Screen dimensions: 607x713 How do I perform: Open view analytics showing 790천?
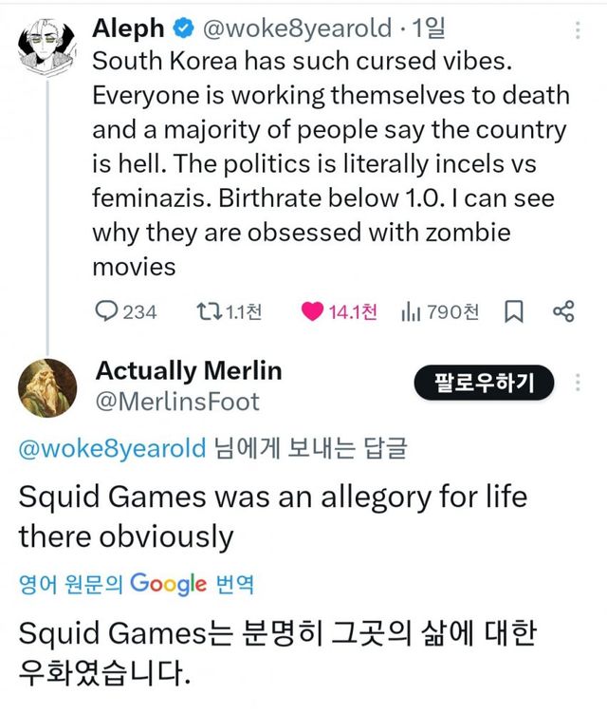click(412, 311)
